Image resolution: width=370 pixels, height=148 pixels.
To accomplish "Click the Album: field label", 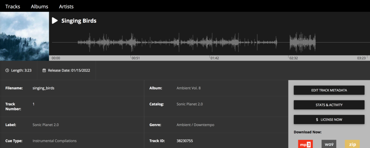I will [156, 88].
